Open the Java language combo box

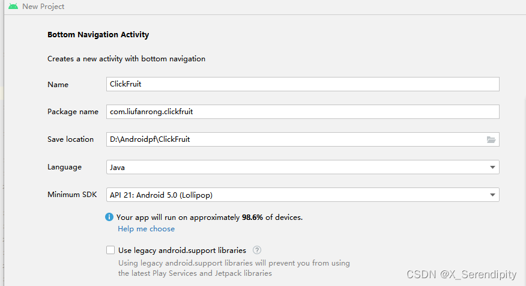303,167
